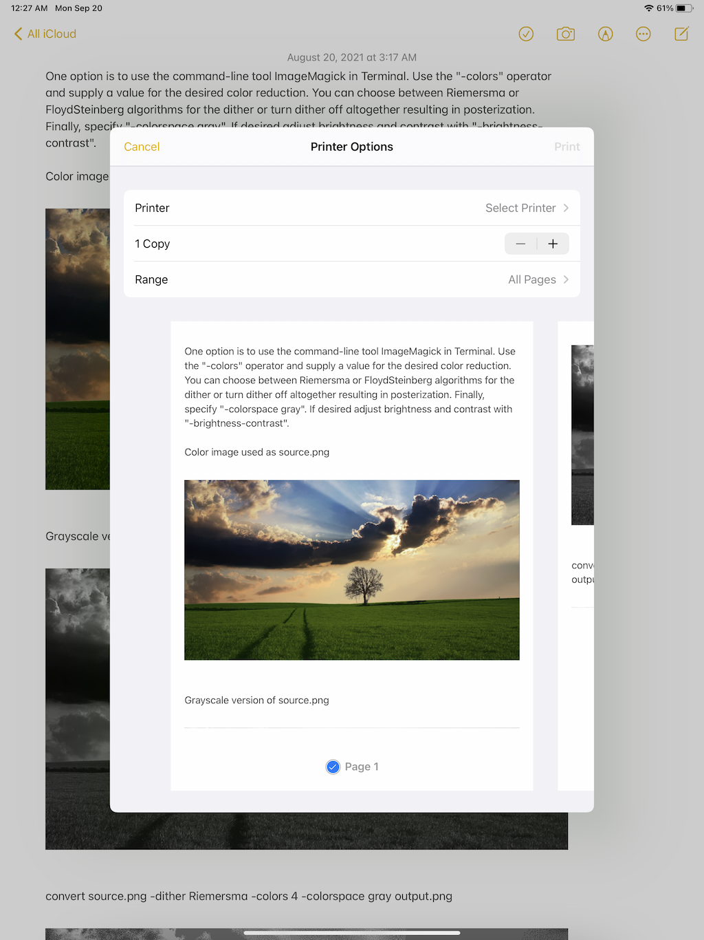
Task: Increase copies with the plus button
Action: [553, 244]
